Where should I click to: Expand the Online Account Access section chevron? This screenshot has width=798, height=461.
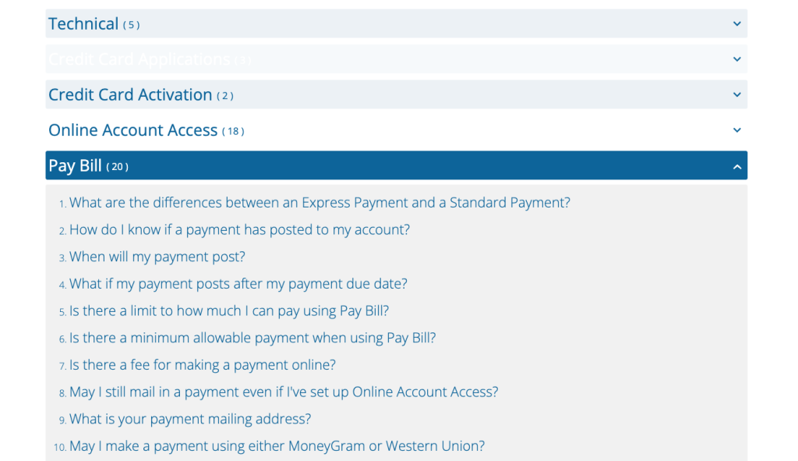click(x=736, y=129)
